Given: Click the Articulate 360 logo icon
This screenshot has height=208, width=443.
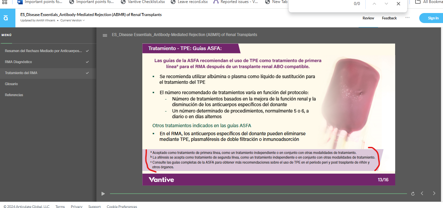Looking at the screenshot, I should [x=6, y=18].
